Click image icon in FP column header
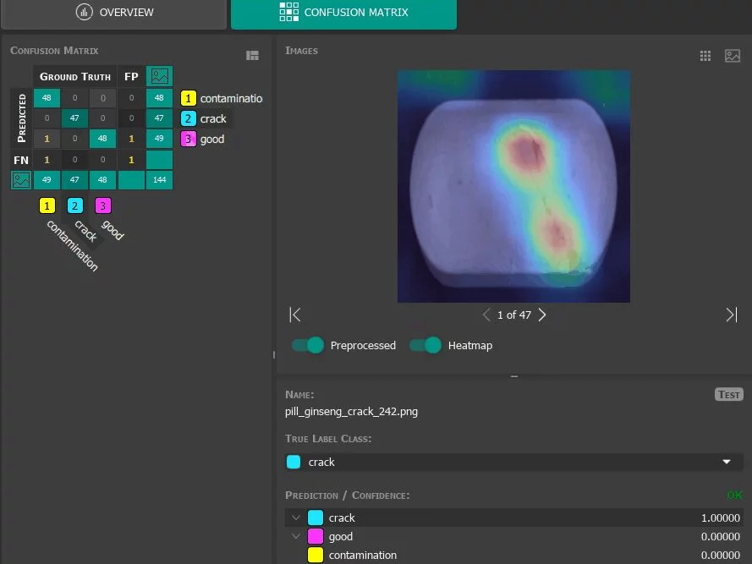This screenshot has height=564, width=752. click(159, 76)
